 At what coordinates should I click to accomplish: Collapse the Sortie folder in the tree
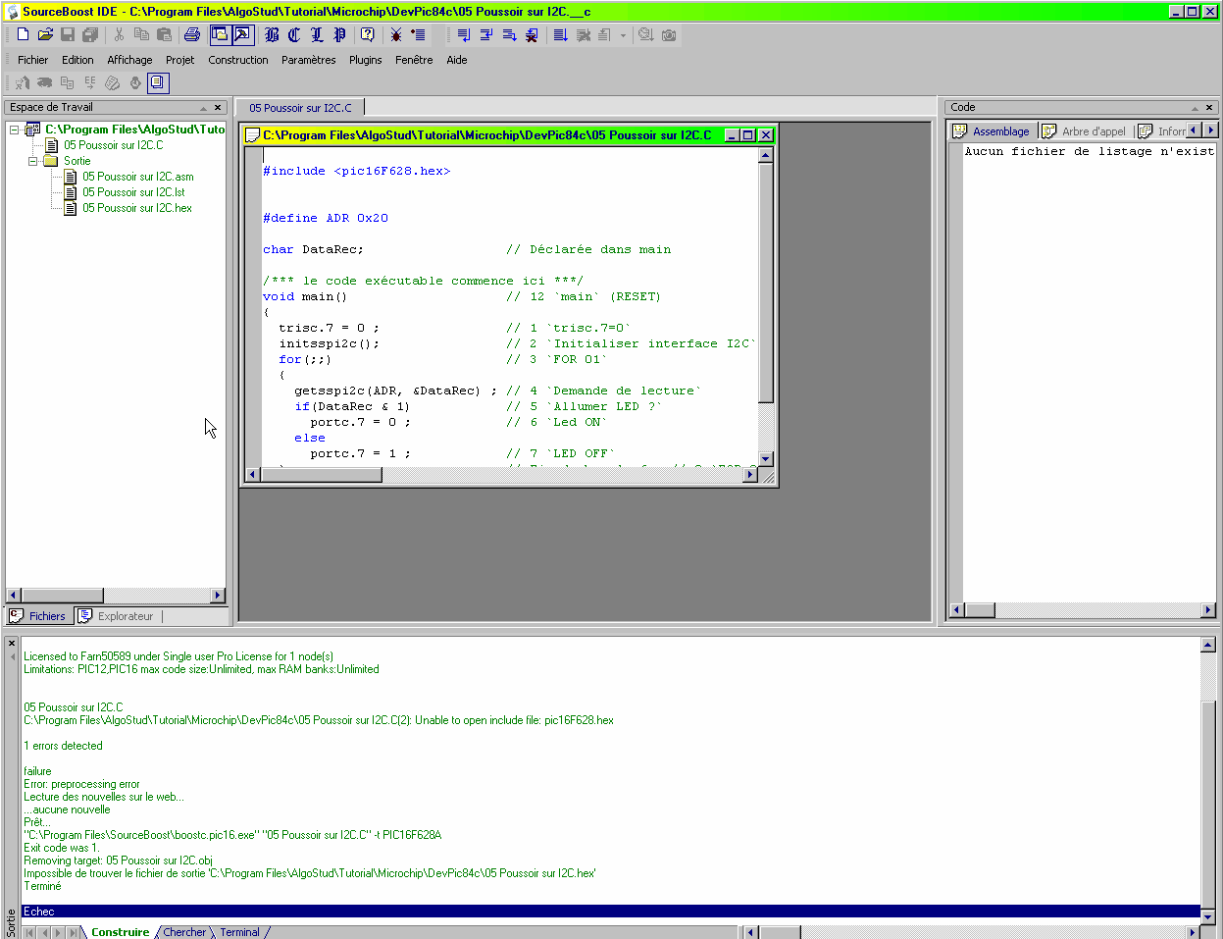pyautogui.click(x=32, y=161)
